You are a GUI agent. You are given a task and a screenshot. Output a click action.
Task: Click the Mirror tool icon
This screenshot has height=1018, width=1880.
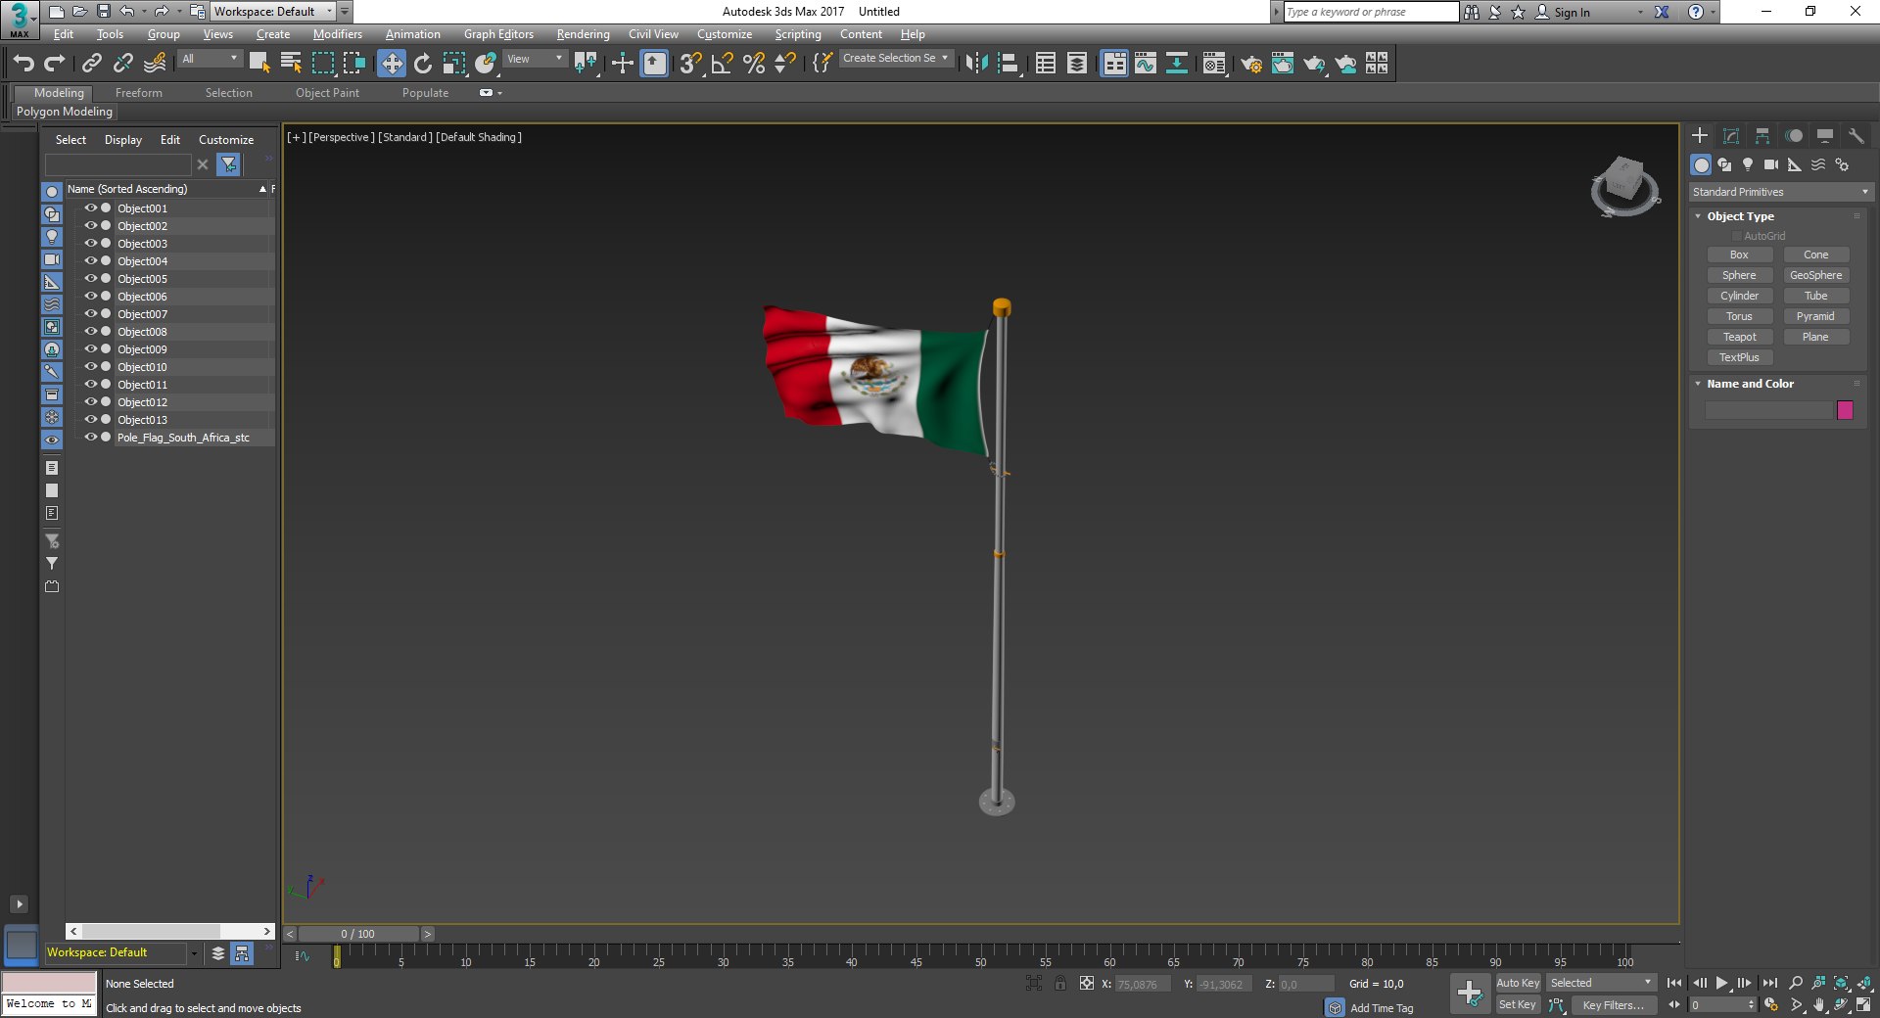(x=976, y=64)
